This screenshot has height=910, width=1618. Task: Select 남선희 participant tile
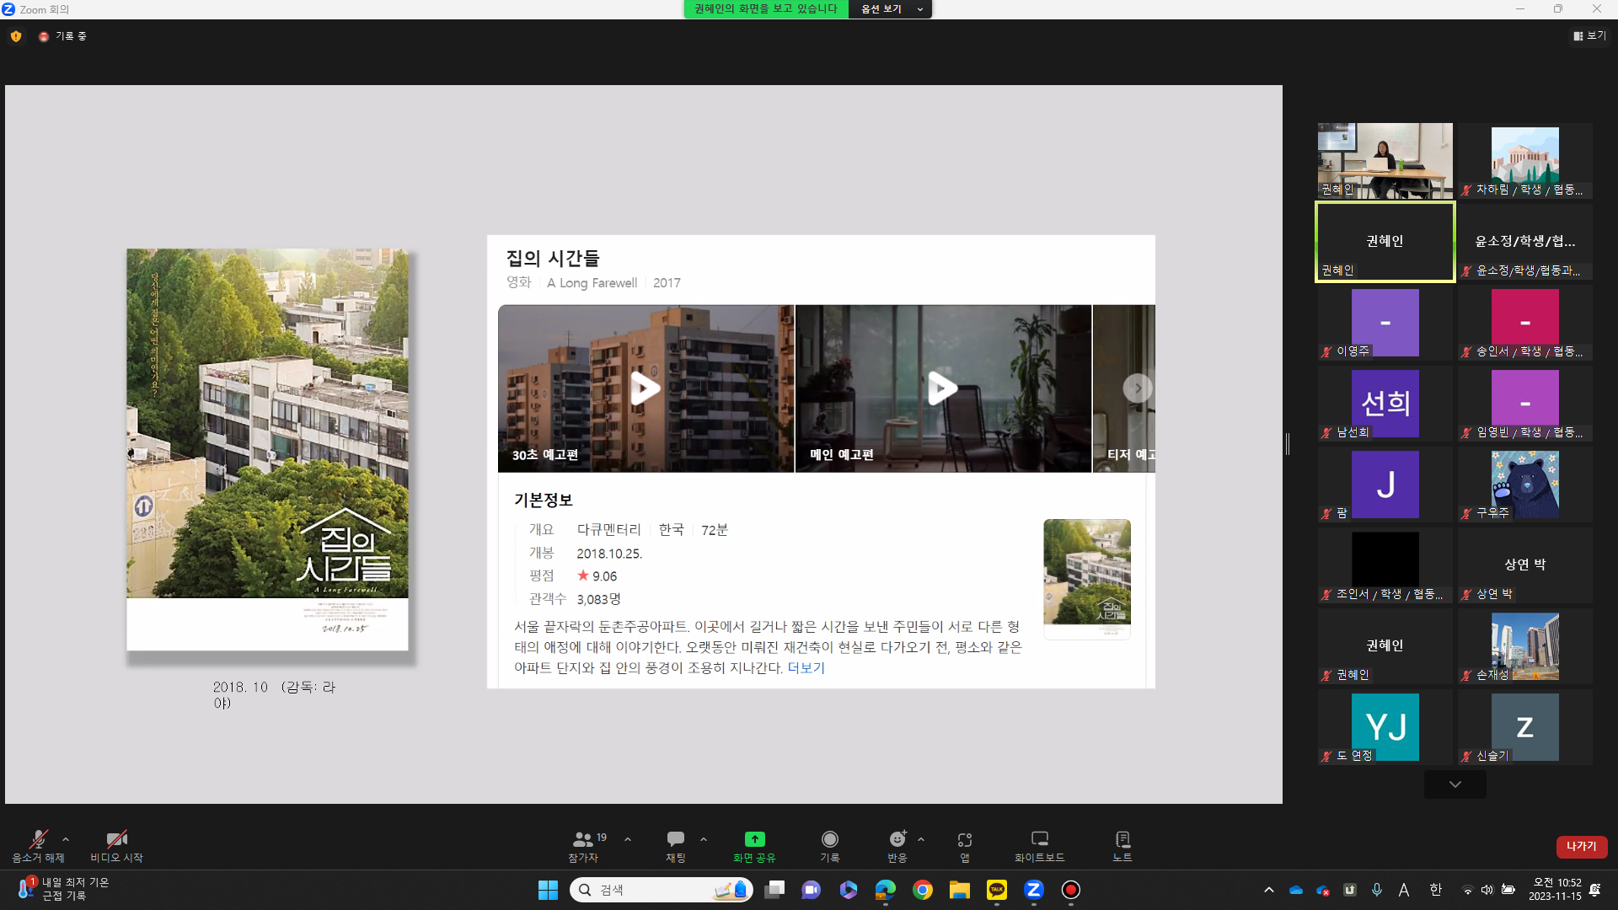coord(1385,404)
